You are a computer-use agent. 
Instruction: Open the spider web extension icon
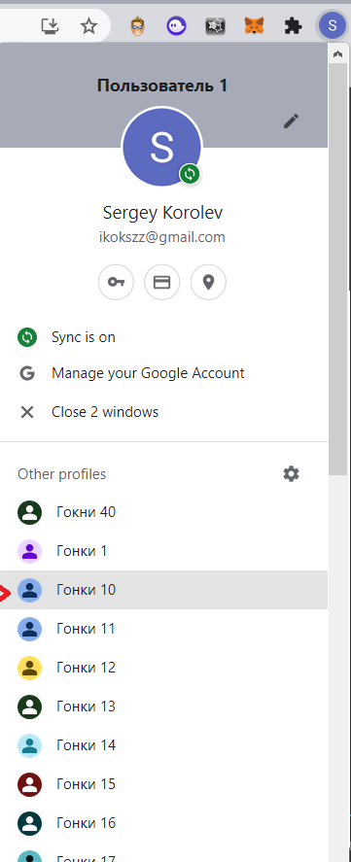click(x=215, y=25)
